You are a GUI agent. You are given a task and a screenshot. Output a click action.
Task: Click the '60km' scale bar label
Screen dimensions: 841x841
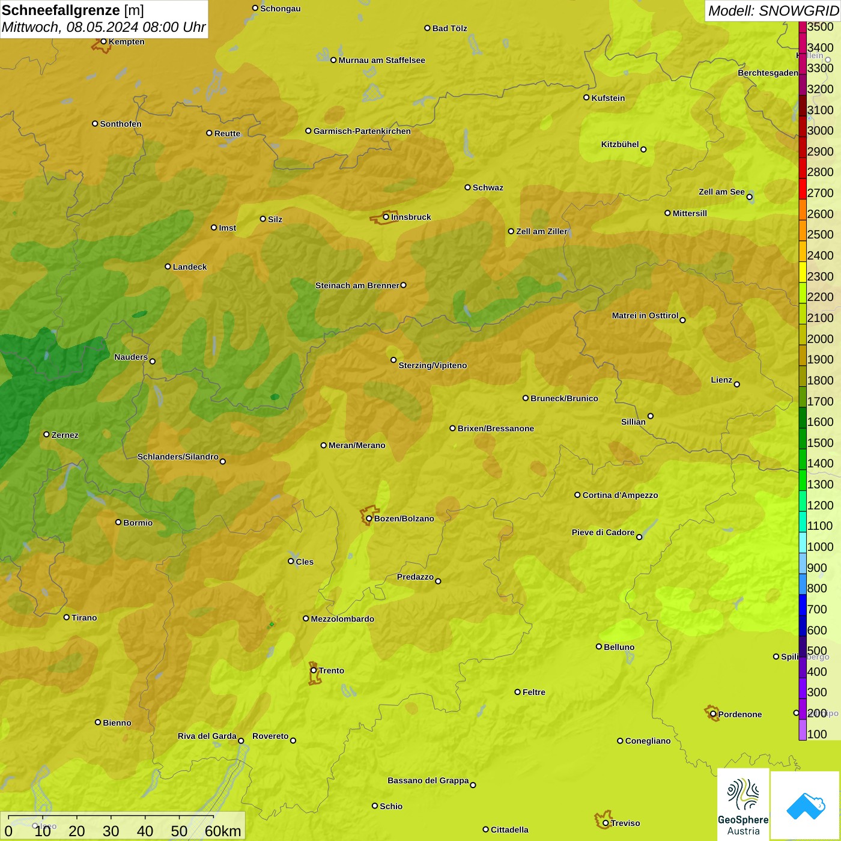pyautogui.click(x=223, y=831)
